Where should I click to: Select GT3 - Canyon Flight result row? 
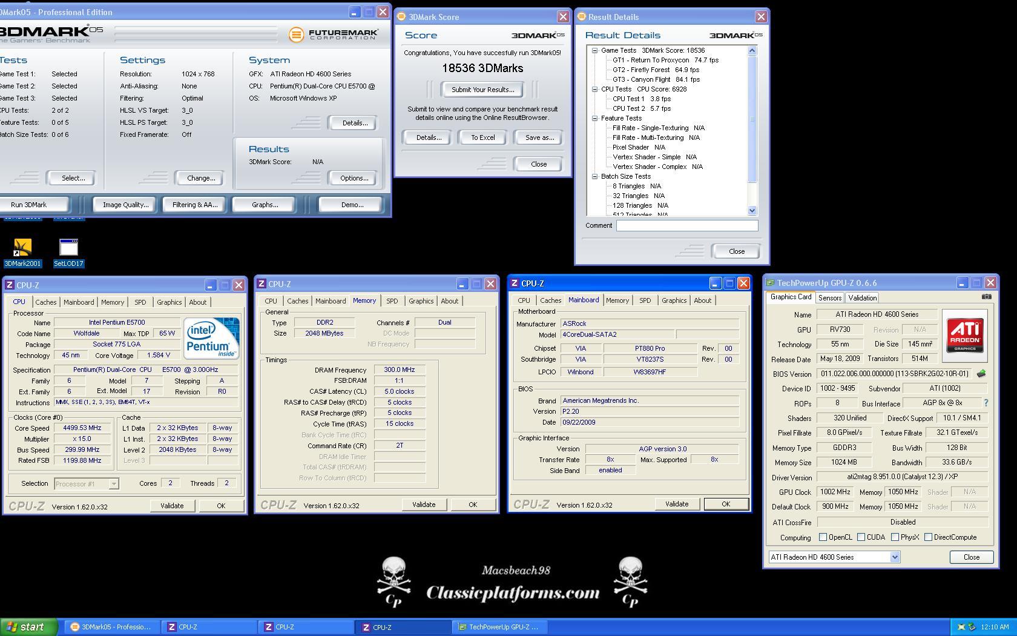[656, 79]
